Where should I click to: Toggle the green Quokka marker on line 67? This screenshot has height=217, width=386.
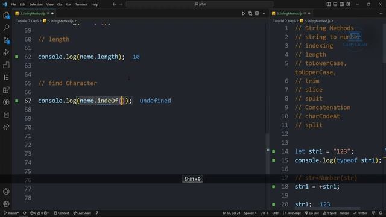tap(17, 101)
